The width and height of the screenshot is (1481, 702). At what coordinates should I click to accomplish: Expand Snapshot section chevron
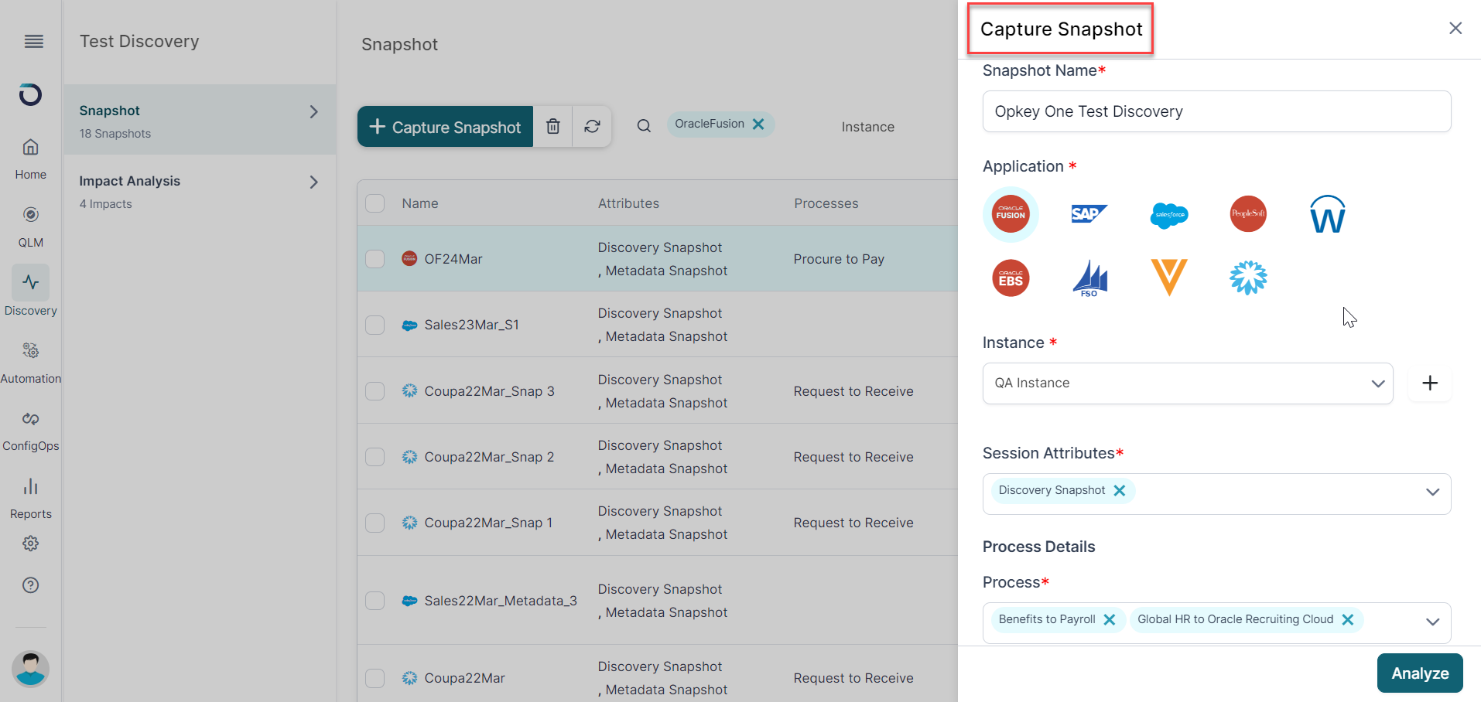coord(313,112)
